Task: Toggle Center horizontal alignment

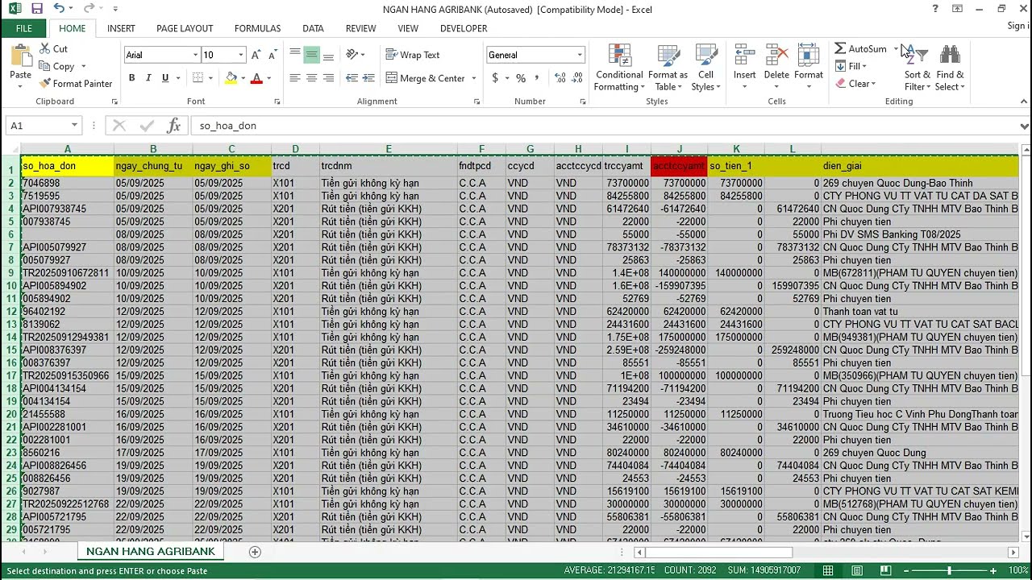Action: tap(311, 78)
